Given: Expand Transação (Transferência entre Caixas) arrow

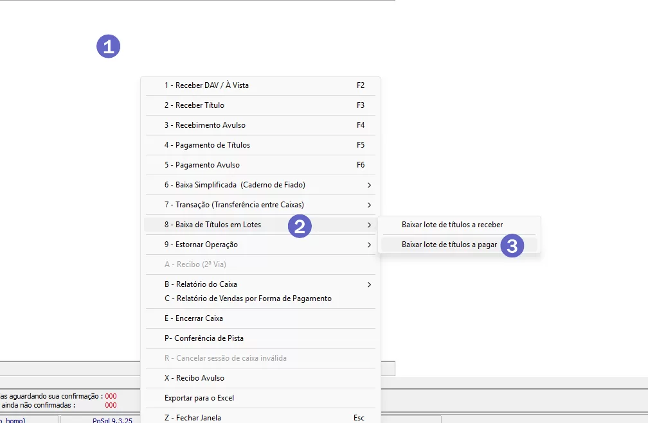Looking at the screenshot, I should [x=369, y=205].
